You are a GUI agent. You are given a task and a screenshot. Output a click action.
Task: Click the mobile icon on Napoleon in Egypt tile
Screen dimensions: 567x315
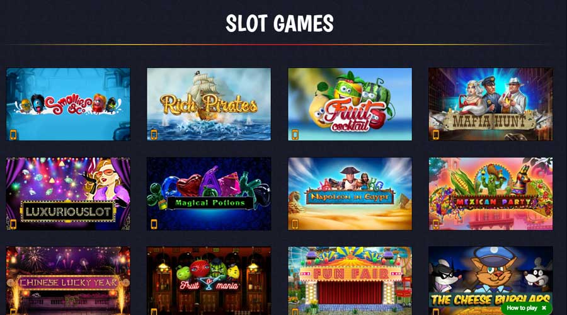pyautogui.click(x=295, y=224)
